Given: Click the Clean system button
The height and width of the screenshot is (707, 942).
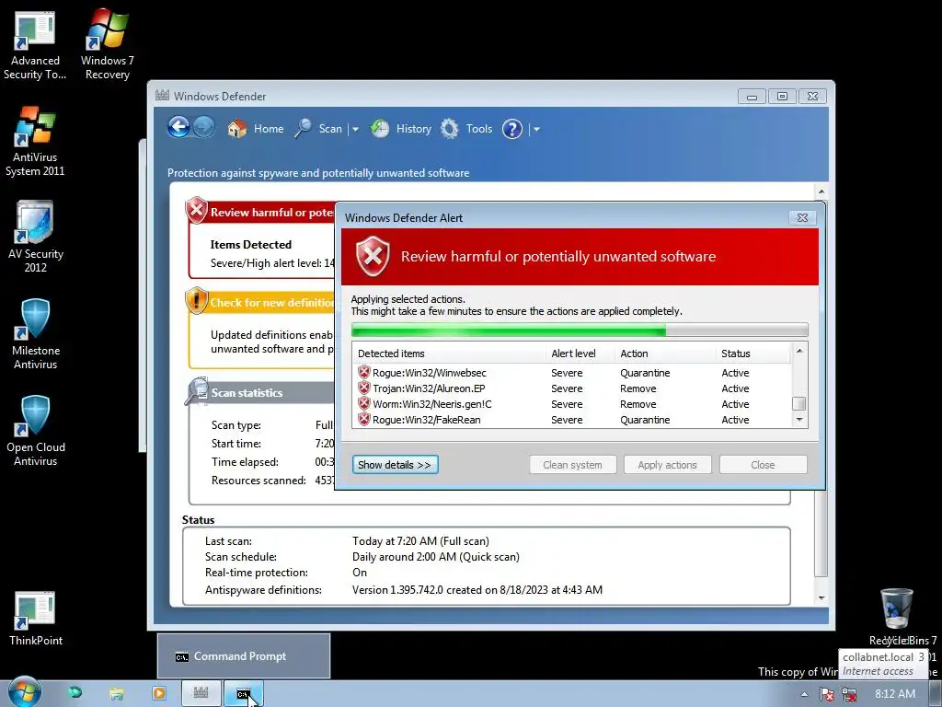Looking at the screenshot, I should point(572,465).
